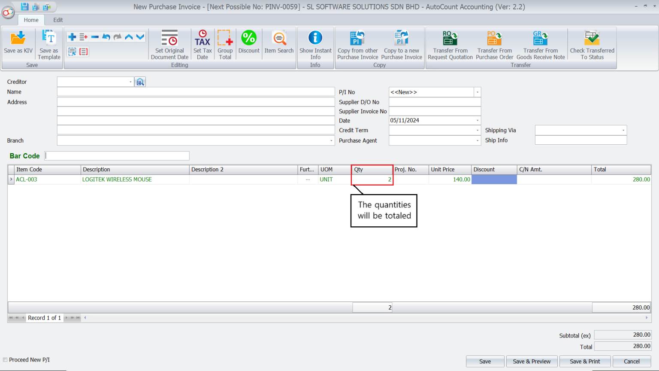This screenshot has width=659, height=371.
Task: Open the Date picker dropdown
Action: [477, 120]
